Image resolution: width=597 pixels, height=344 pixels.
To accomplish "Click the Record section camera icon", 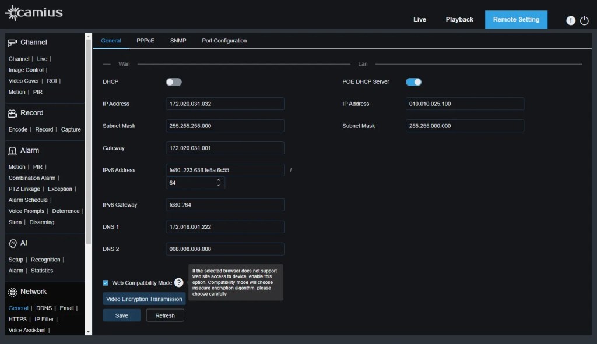I will pos(12,113).
